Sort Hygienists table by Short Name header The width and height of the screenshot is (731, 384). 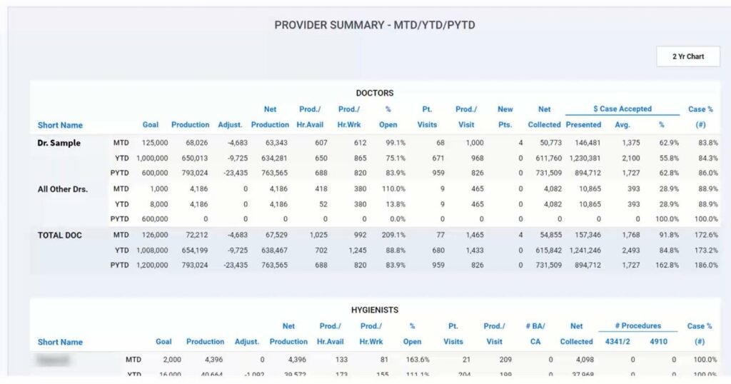[60, 342]
